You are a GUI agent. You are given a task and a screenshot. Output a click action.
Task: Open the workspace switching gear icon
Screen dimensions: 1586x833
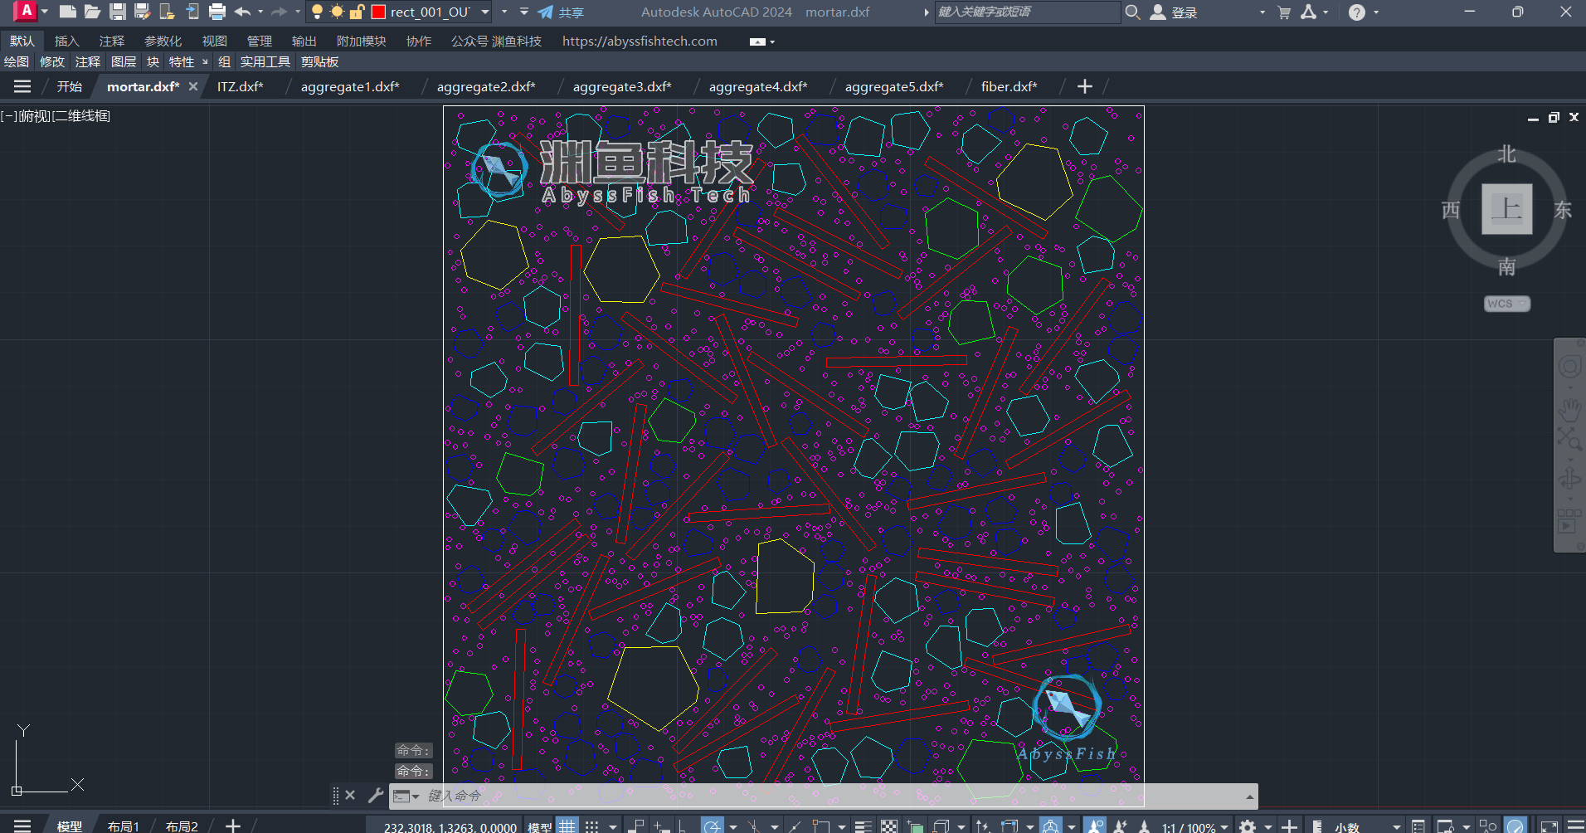coord(1248,826)
